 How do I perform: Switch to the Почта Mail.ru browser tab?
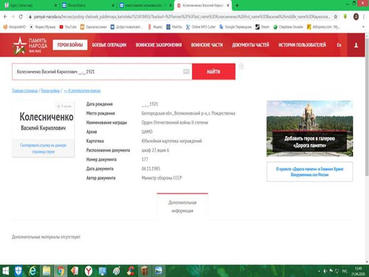[86, 5]
